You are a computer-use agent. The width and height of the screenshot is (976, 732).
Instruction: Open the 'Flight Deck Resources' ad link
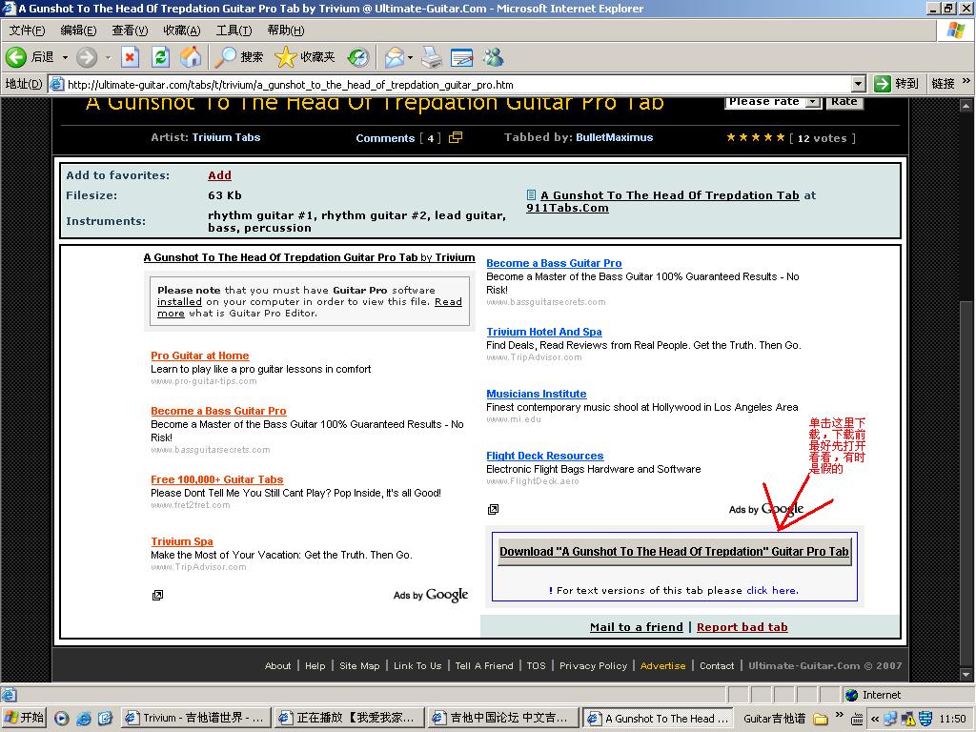(544, 456)
